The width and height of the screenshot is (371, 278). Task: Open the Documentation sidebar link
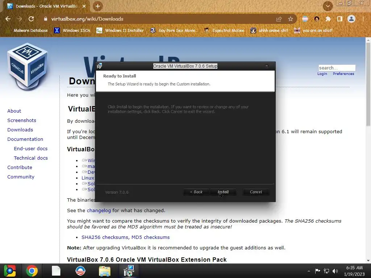[x=25, y=139]
